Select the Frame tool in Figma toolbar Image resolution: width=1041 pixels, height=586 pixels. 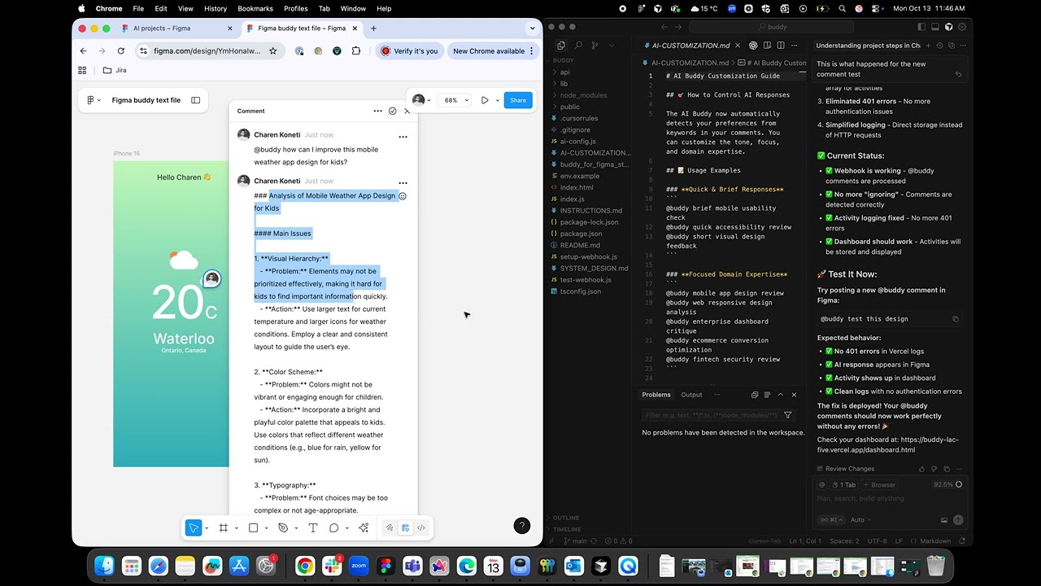[x=224, y=527]
